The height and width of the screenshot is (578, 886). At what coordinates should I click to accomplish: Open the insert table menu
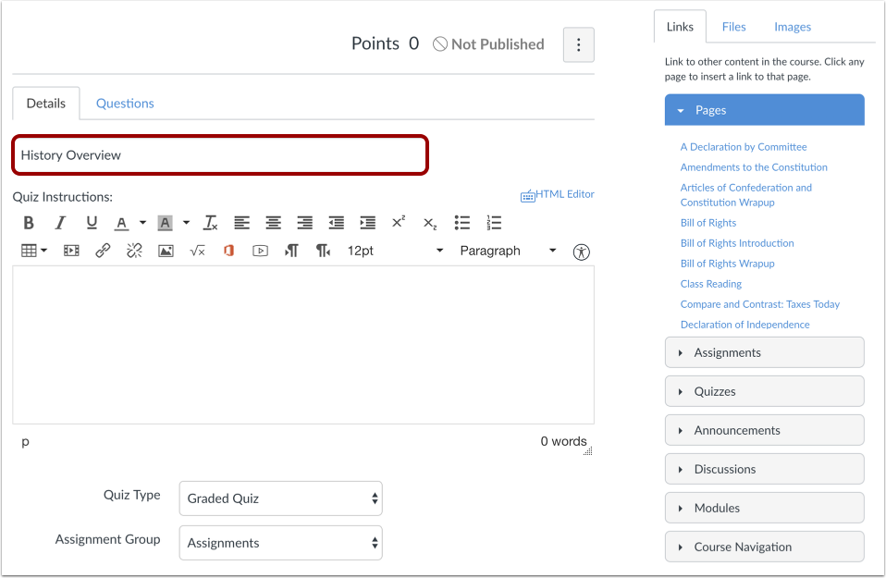click(x=34, y=251)
